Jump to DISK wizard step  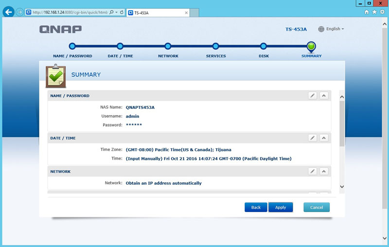[264, 46]
